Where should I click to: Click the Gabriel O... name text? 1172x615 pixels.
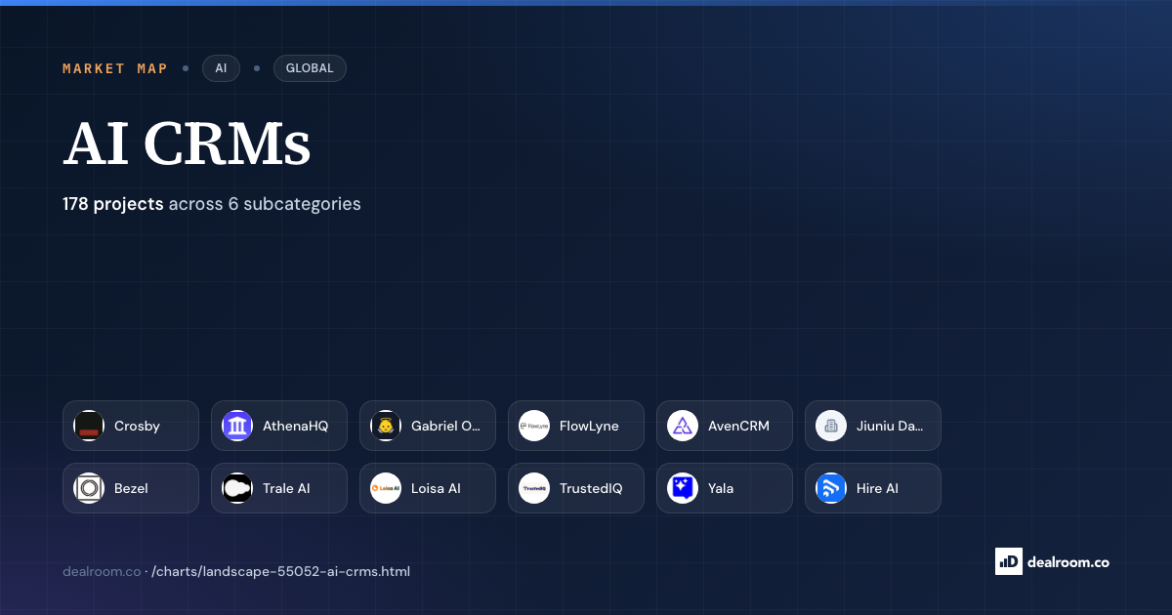click(x=446, y=426)
